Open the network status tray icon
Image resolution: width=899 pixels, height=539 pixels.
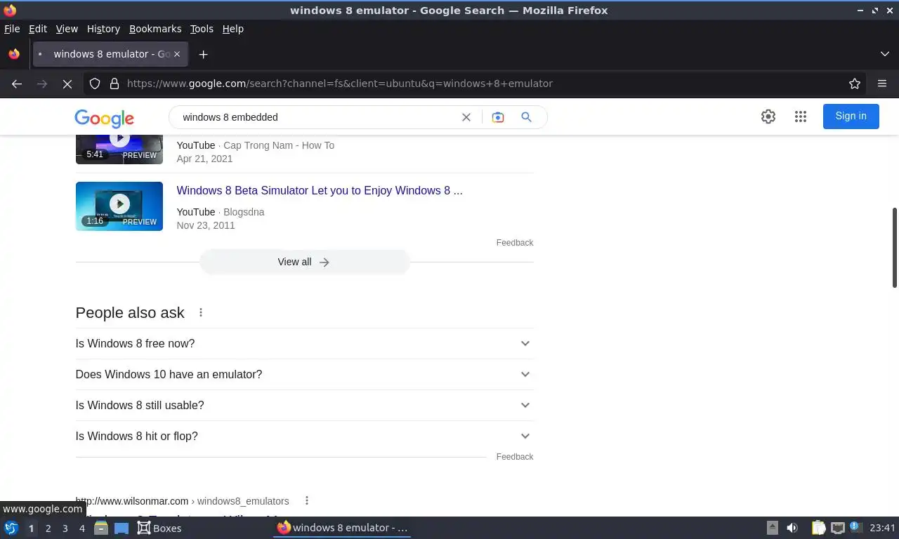837,528
